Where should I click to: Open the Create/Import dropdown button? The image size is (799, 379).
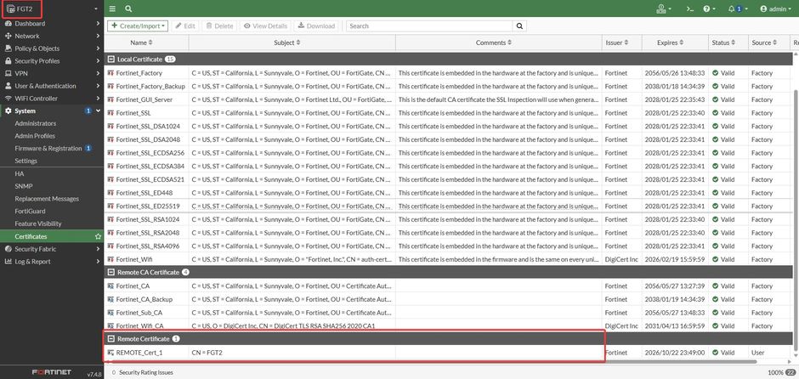(138, 26)
